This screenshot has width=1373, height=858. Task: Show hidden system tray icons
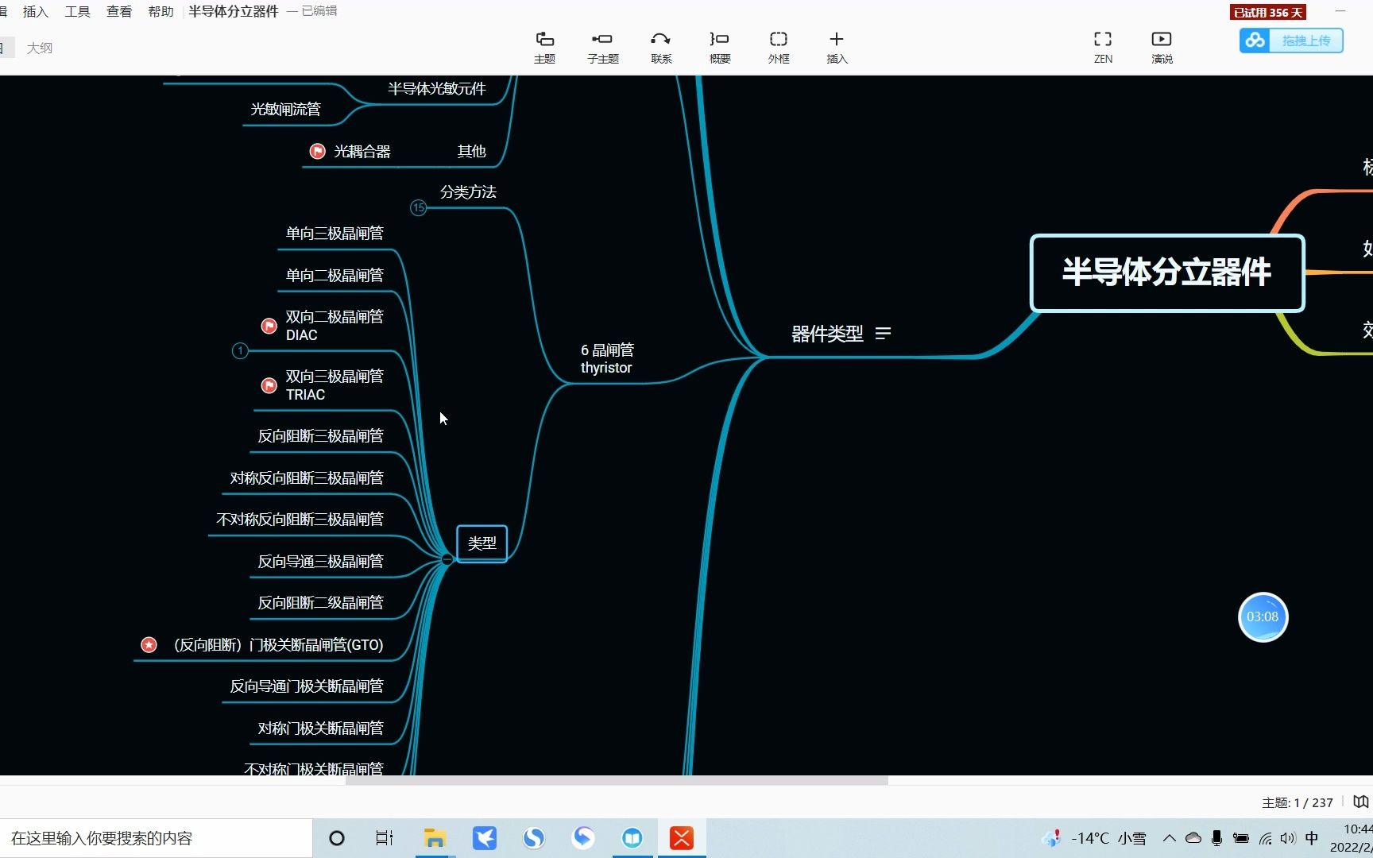(1169, 838)
